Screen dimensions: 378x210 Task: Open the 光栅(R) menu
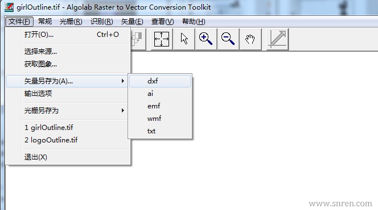coord(71,22)
